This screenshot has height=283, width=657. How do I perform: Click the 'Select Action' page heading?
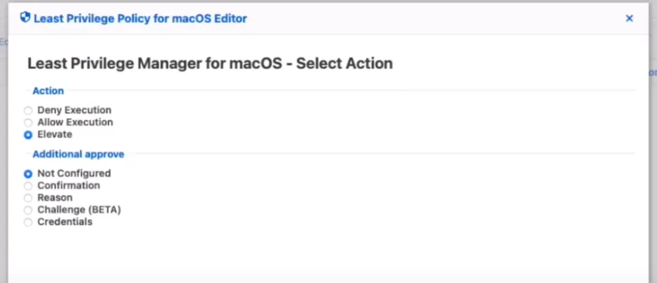345,63
